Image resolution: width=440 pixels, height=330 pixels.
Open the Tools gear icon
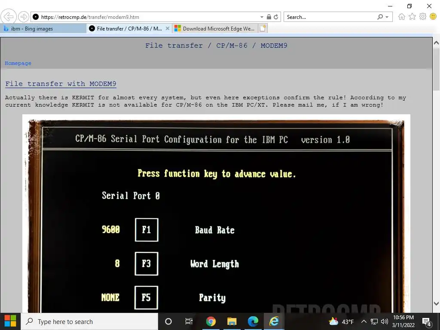pyautogui.click(x=423, y=17)
